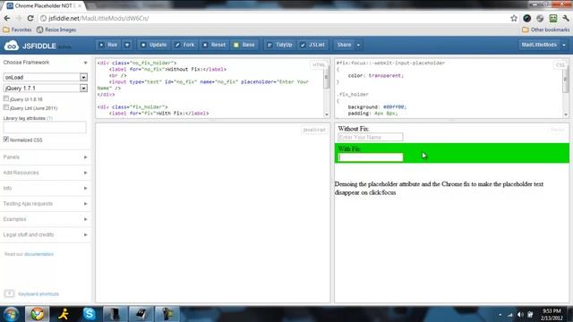This screenshot has height=322, width=573.
Task: Open the Share dropdown menu
Action: click(x=348, y=45)
